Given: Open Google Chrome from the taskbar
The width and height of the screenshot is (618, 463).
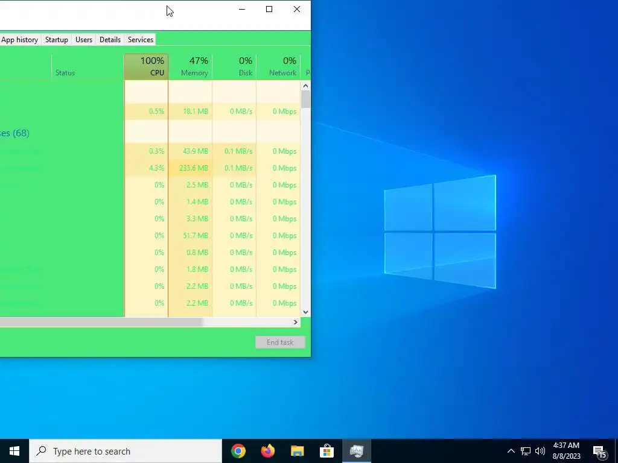Looking at the screenshot, I should [238, 451].
